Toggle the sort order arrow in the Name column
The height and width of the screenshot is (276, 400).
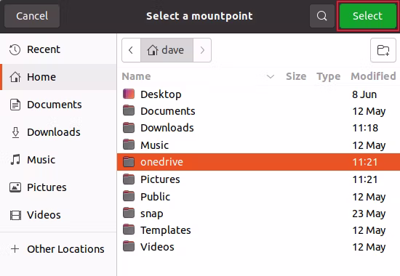(271, 76)
